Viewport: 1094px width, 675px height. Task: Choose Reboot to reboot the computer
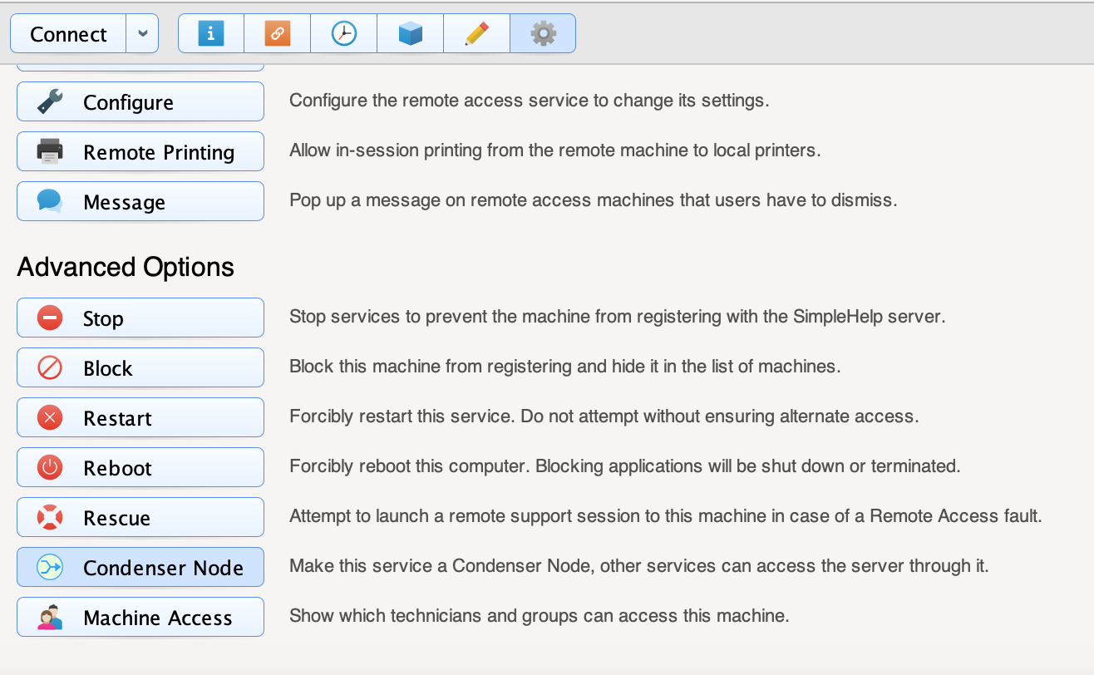[x=140, y=467]
